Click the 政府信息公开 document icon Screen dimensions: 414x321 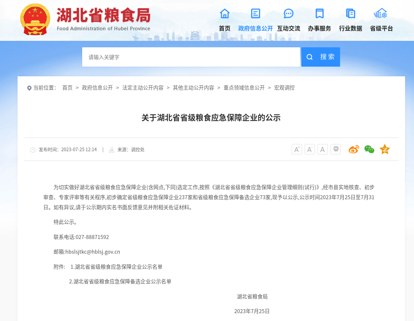(x=255, y=14)
